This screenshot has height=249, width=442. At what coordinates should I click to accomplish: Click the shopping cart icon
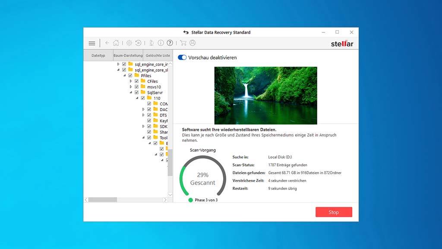tap(183, 43)
